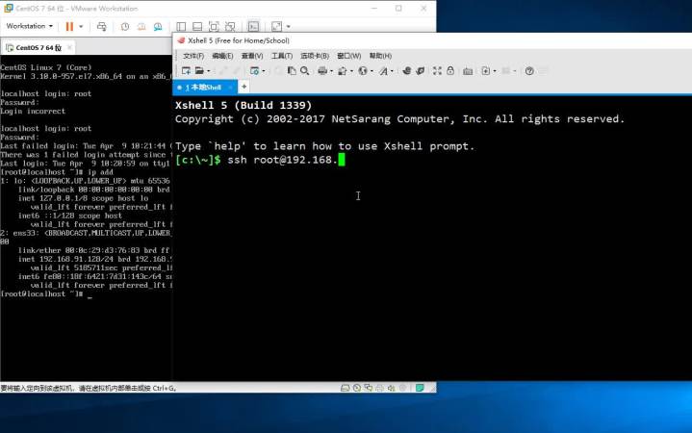Toggle the VMware library sidebar icon
692x433 pixels.
[181, 27]
